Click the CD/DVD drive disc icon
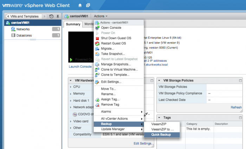Image resolution: width=246 pixels, height=149 pixels. tap(75, 114)
